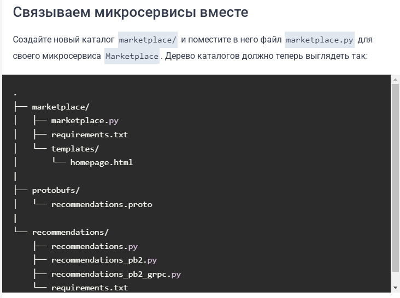The image size is (400, 298).
Task: Click inline code "marketplace.py" in the paragraph
Action: (x=320, y=40)
